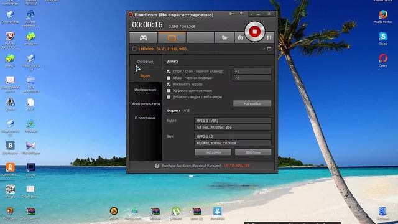Open the AIMP desktop shortcut
The image size is (398, 224).
pos(114,213)
